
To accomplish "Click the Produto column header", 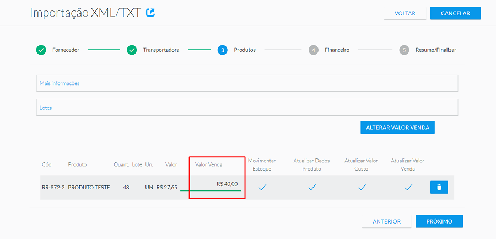I will (x=77, y=164).
